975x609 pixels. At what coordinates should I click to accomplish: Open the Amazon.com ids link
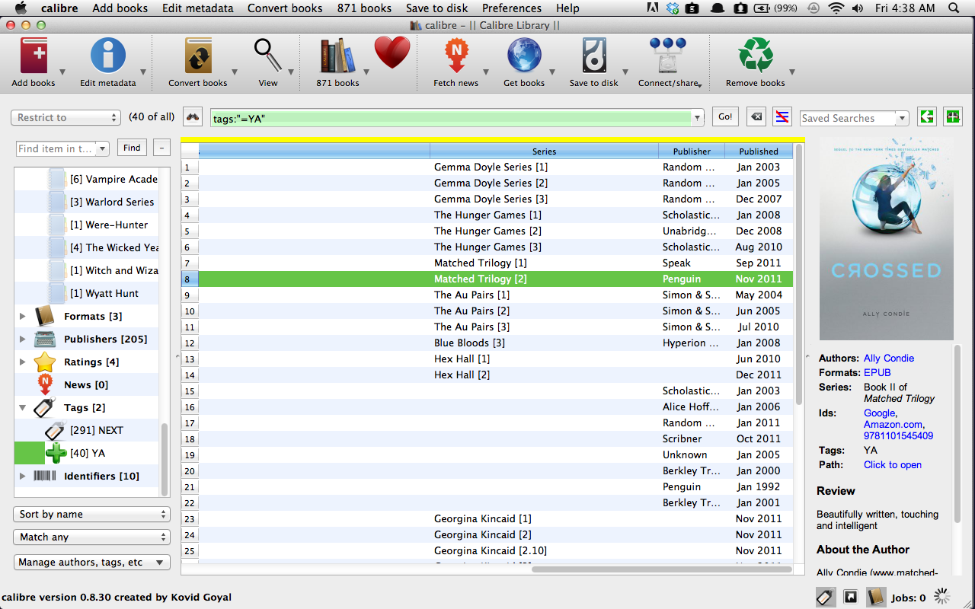click(893, 424)
